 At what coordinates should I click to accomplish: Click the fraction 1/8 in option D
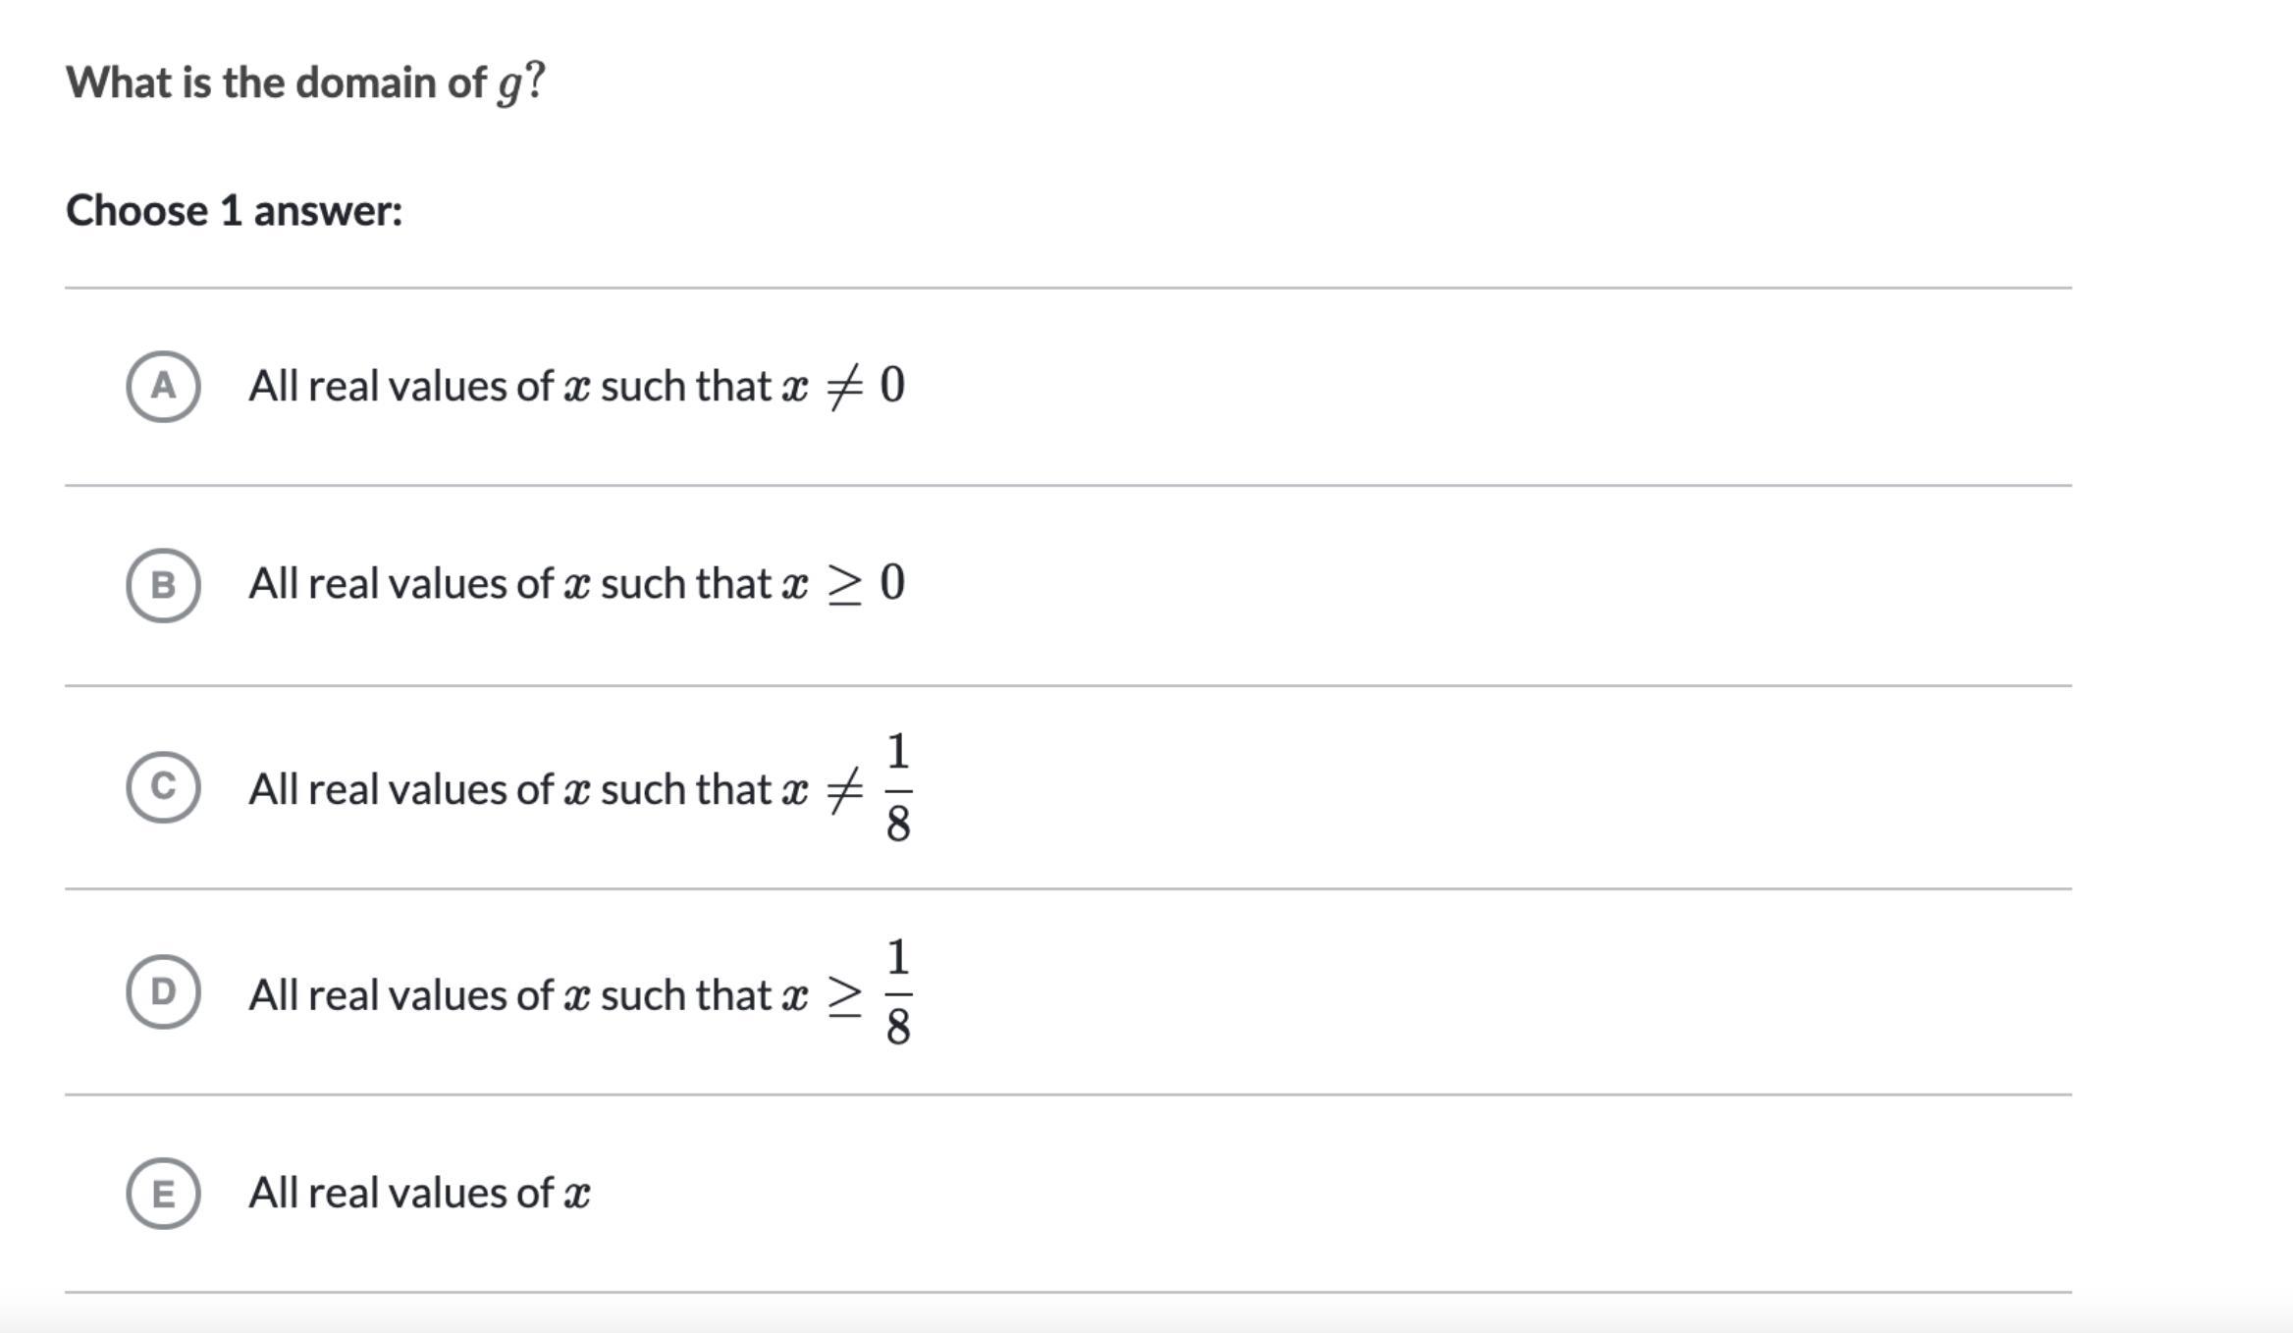tap(897, 991)
